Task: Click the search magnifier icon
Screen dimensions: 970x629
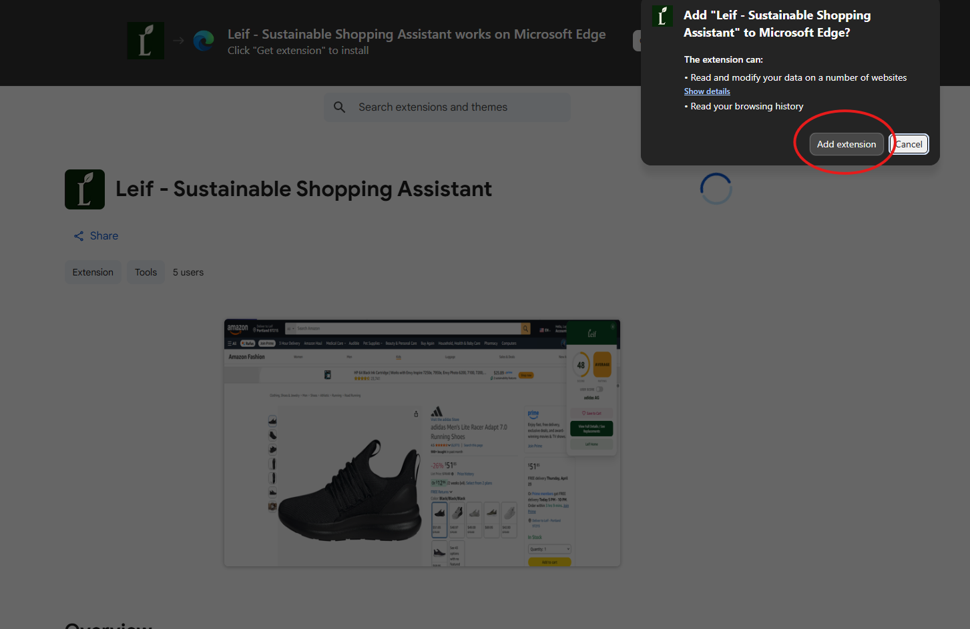Action: point(340,107)
